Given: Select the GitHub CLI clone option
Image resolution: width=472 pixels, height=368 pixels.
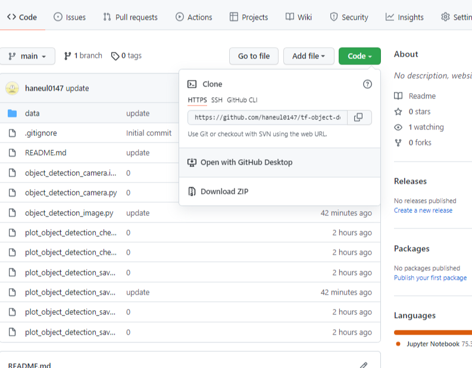Looking at the screenshot, I should coord(242,100).
